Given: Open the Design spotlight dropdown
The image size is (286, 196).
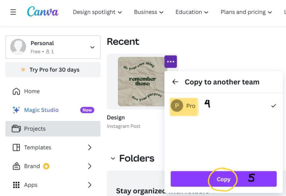Looking at the screenshot, I should (97, 12).
